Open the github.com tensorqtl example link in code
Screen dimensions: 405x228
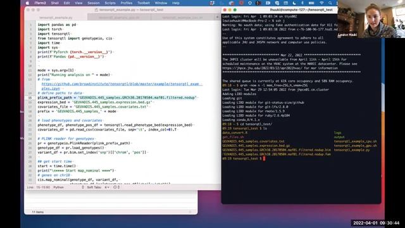pyautogui.click(x=121, y=86)
